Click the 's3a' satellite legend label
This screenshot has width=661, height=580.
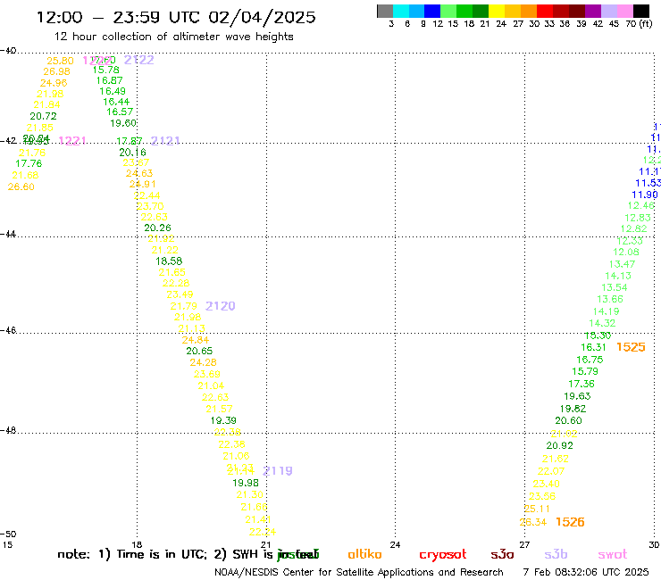(x=502, y=555)
